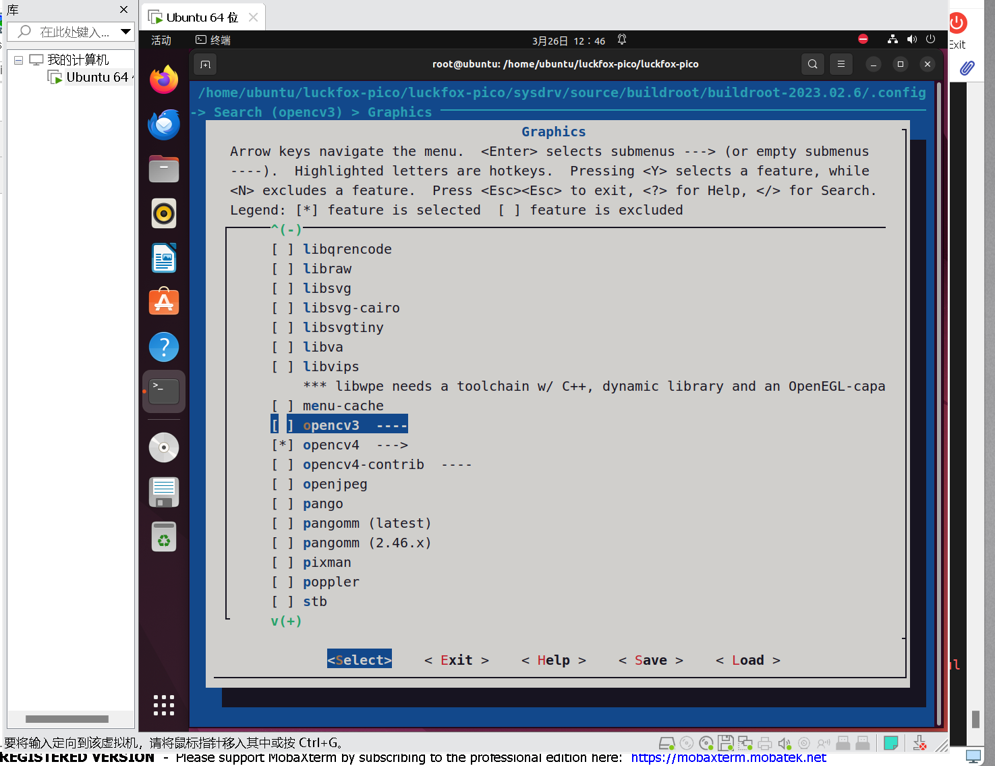Click the library panel horizontal scrollbar
This screenshot has height=766, width=995.
tap(67, 719)
